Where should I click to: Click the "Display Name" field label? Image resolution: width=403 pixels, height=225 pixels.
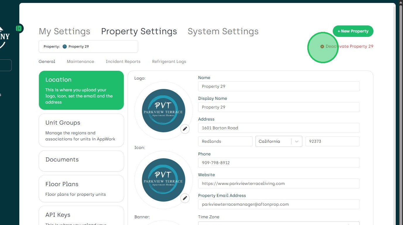[212, 98]
